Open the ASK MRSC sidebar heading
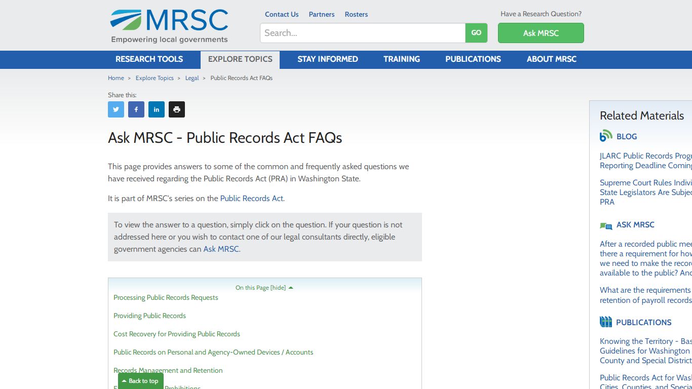 [x=635, y=225]
